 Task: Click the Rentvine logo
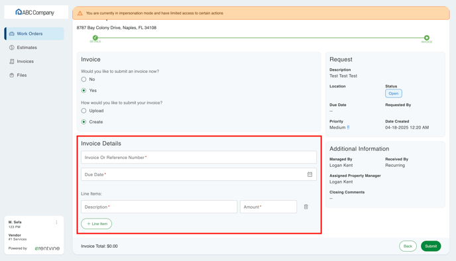point(47,248)
